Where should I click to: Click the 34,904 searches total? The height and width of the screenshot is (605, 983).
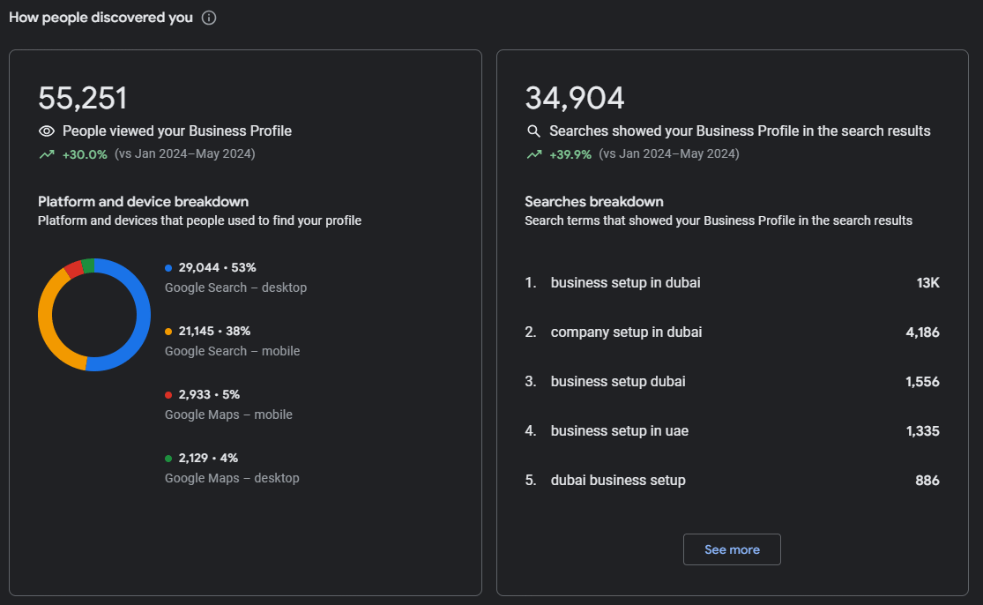(x=575, y=98)
